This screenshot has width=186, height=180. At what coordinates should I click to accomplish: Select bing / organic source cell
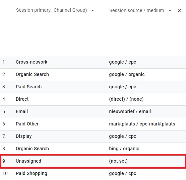(124, 149)
